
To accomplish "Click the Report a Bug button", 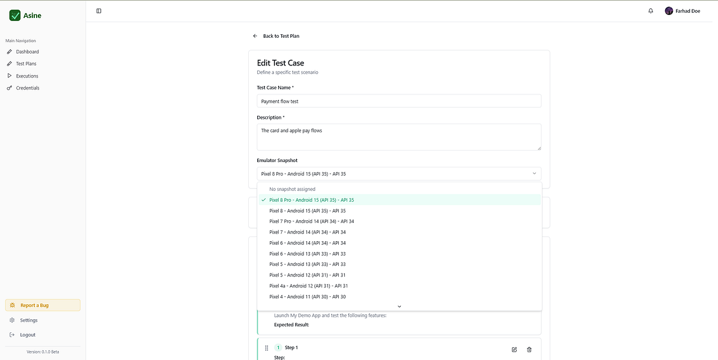I will [43, 305].
